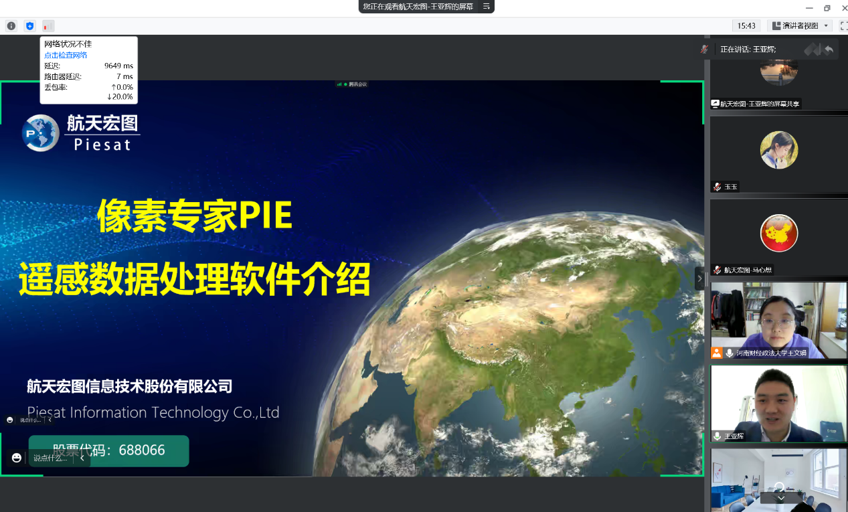Select the 航天宏图-王亚辉的屏幕共享 tile

tap(778, 84)
